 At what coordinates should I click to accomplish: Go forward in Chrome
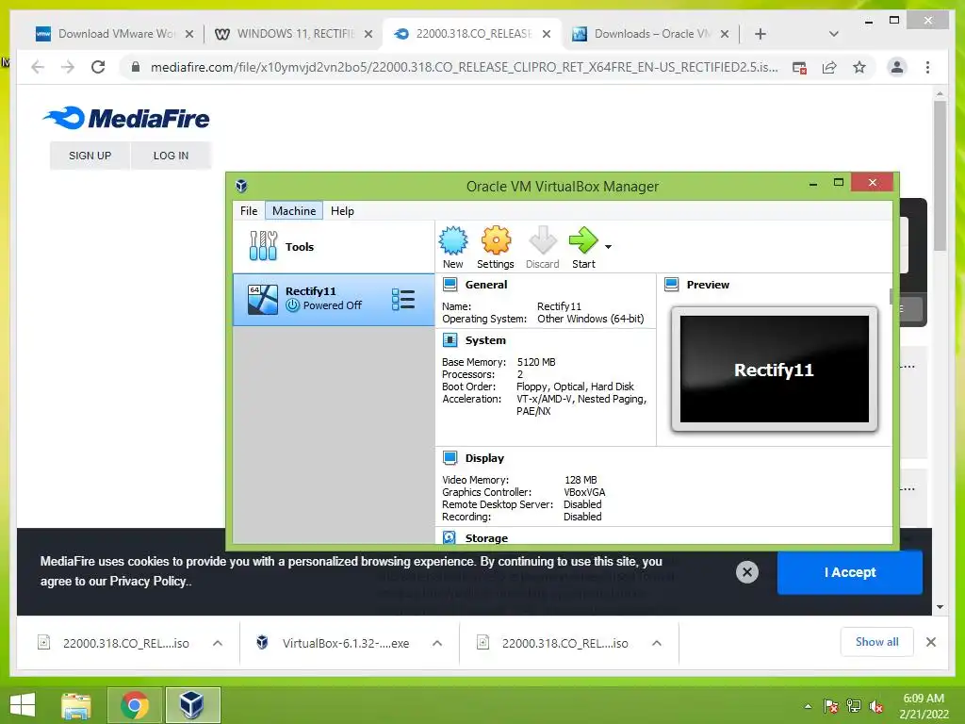68,67
